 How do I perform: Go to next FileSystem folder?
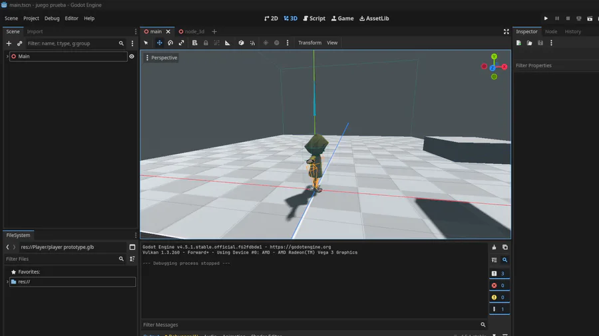[14, 247]
